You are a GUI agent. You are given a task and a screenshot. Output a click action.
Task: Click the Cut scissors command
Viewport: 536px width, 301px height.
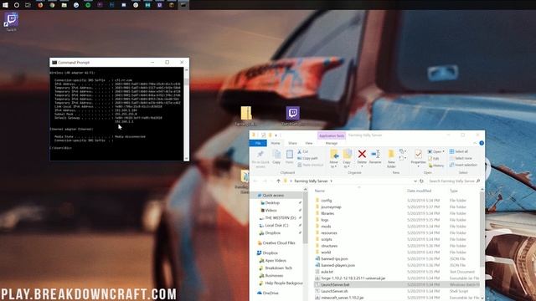click(303, 151)
